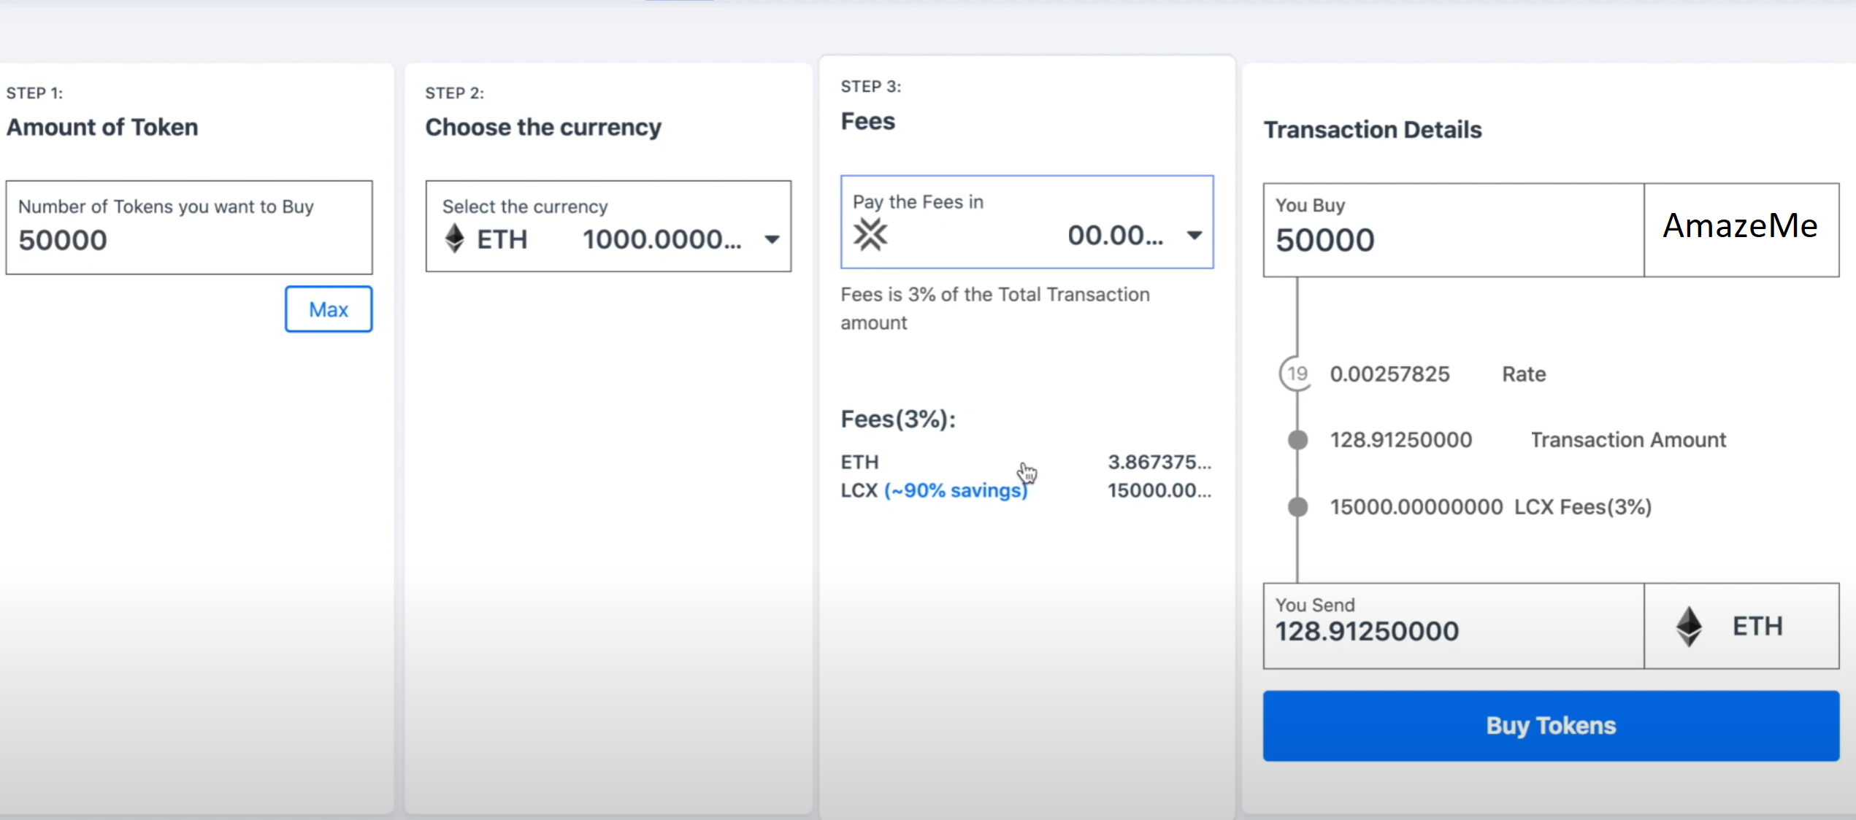1856x820 pixels.
Task: Click the Fees(3%): heading
Action: (x=898, y=419)
